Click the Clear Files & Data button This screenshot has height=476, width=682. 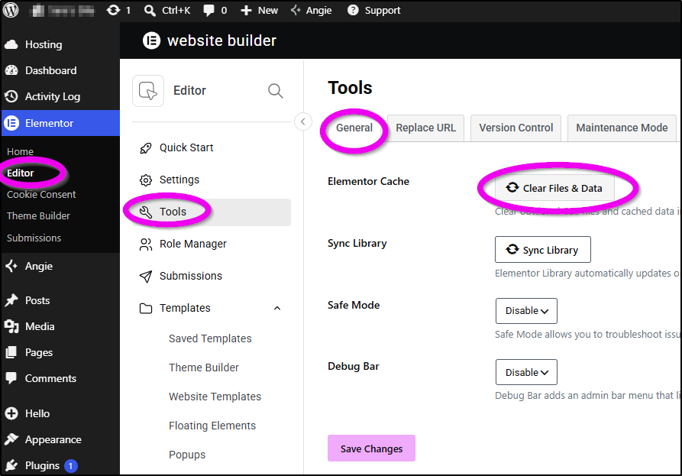coord(554,188)
